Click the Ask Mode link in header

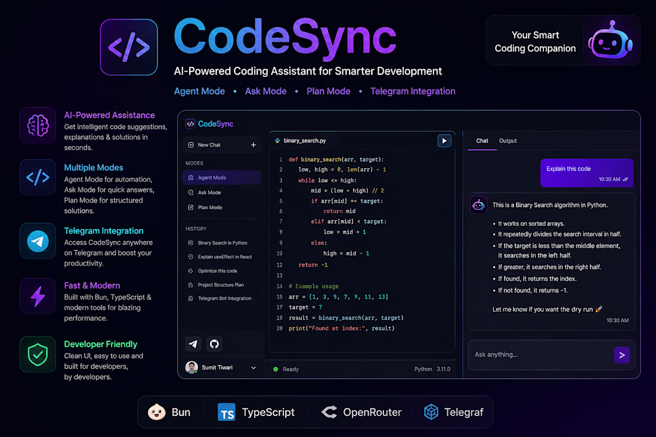click(265, 91)
